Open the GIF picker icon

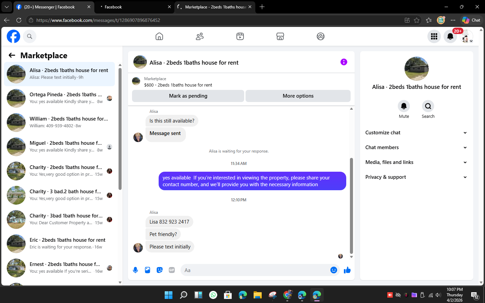click(172, 270)
